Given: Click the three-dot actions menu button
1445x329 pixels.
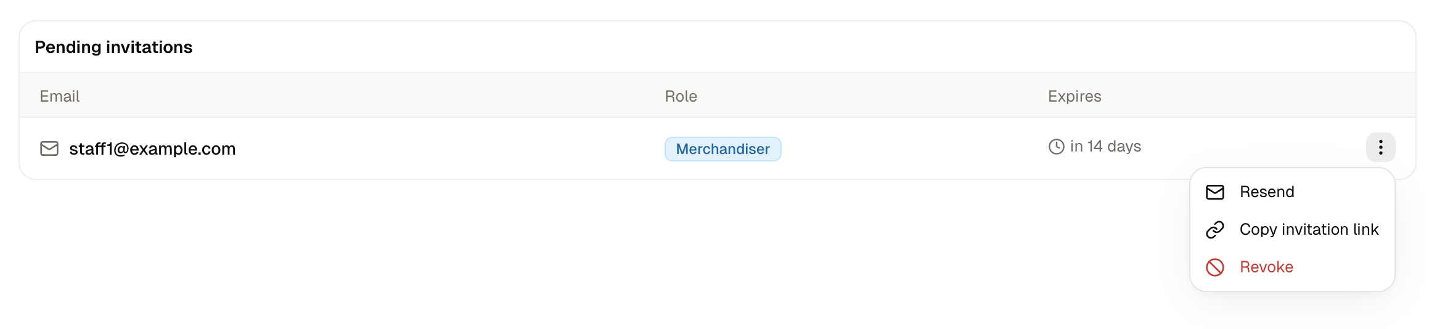Looking at the screenshot, I should 1380,147.
